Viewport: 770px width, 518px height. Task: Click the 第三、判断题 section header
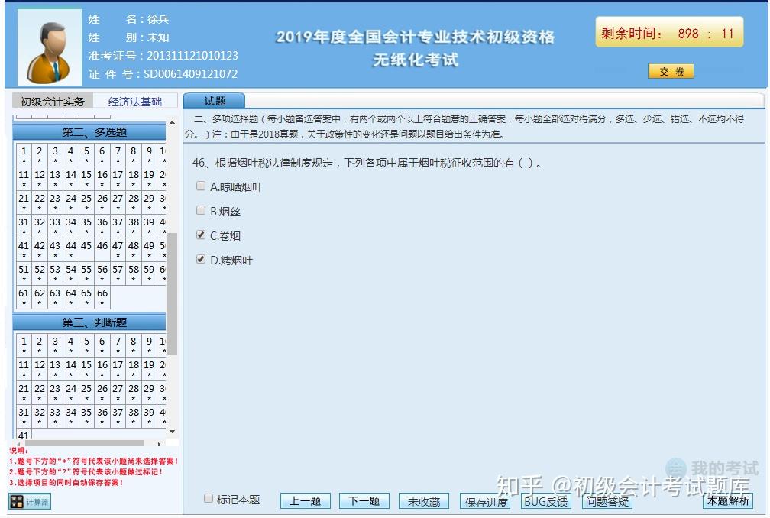pos(89,322)
